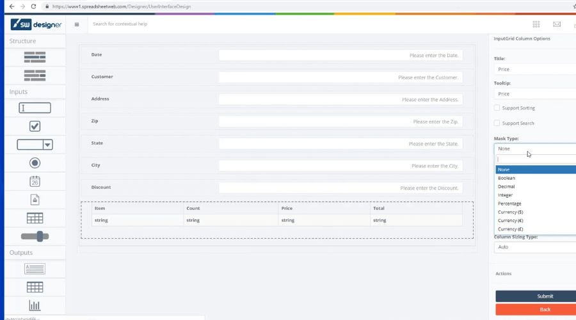Click the forward browser arrow
576x320 pixels.
[x=22, y=6]
